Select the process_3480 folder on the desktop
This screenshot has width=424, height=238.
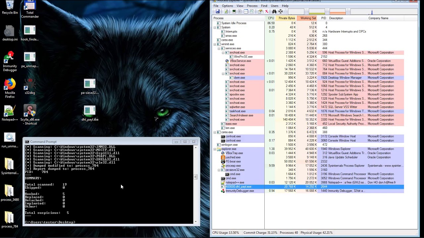click(10, 193)
